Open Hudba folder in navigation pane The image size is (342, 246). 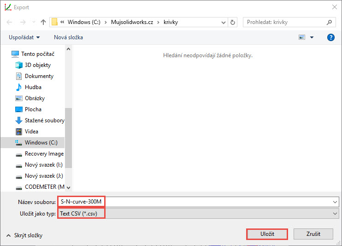(33, 87)
